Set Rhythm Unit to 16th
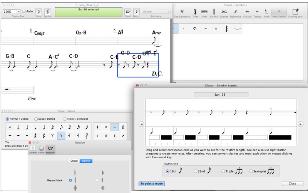This screenshot has height=193, width=308. coord(167,171)
